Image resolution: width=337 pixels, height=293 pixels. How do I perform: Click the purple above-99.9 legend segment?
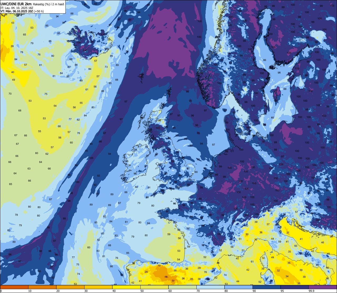click(x=323, y=287)
